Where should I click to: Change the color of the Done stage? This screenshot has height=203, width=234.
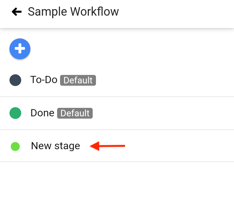click(x=15, y=113)
